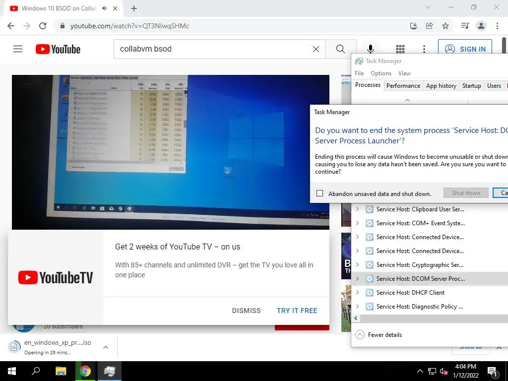Click Task Manager horizontal scrollbar left arrow
This screenshot has height=381, width=508.
coord(356,318)
